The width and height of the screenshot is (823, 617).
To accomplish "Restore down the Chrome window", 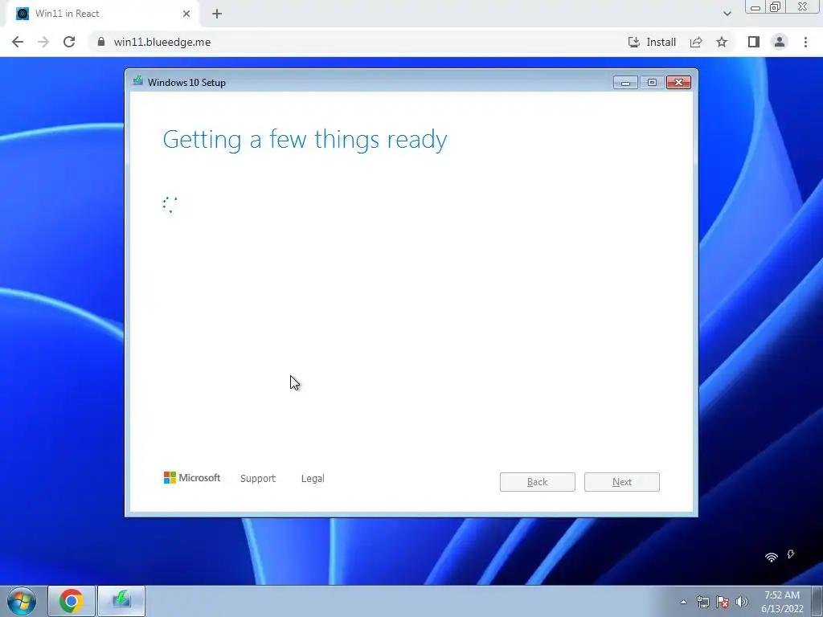I will [775, 7].
